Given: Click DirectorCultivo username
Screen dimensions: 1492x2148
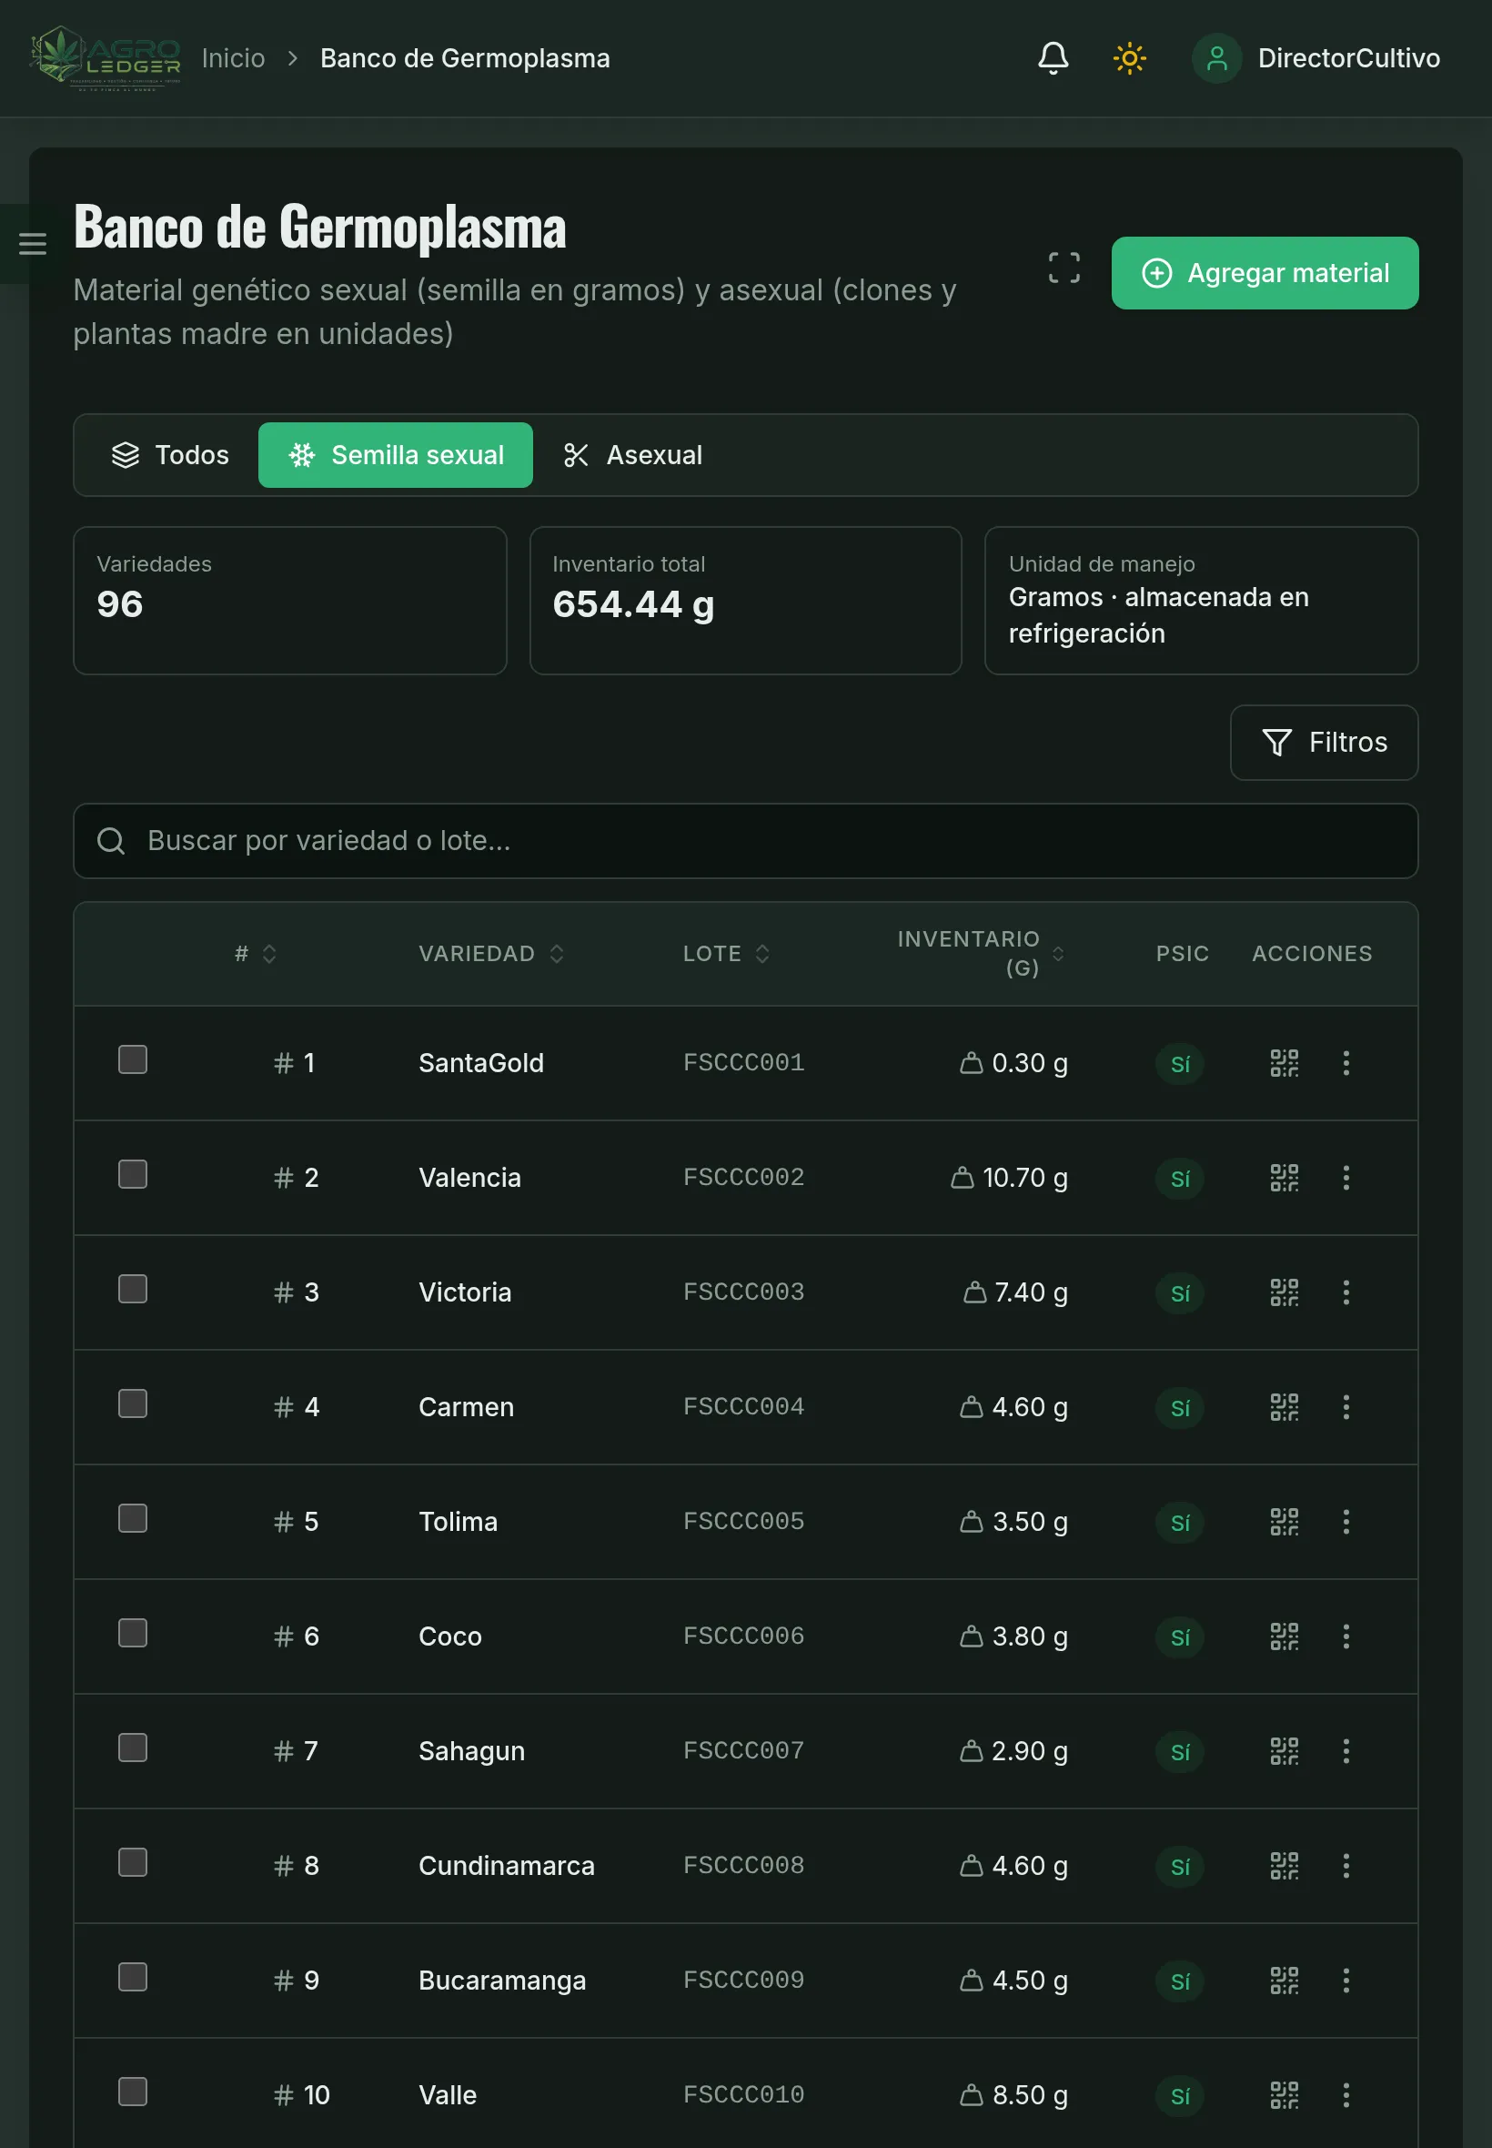Looking at the screenshot, I should [1348, 58].
